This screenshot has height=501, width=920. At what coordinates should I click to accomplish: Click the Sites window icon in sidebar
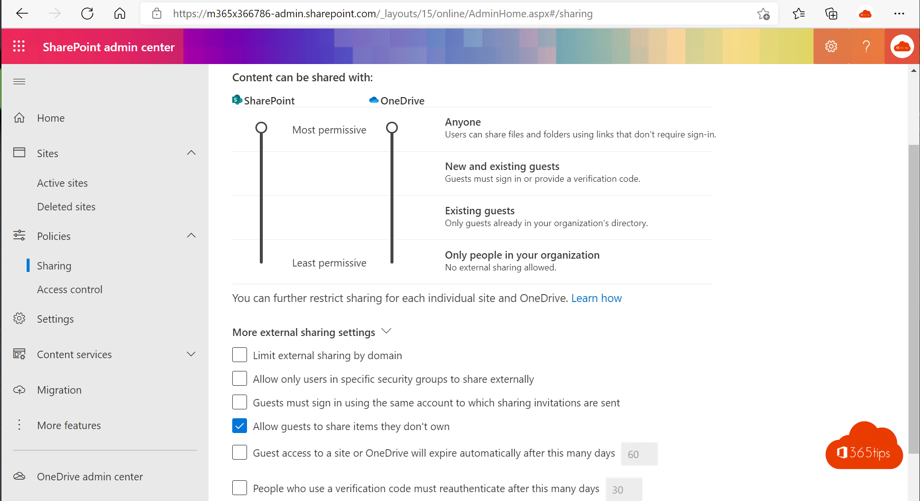(x=19, y=153)
